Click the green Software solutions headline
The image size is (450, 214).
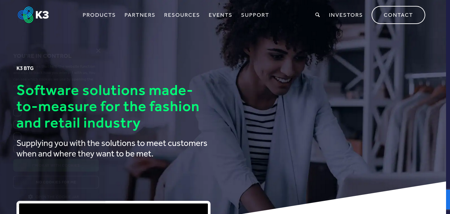pos(108,107)
